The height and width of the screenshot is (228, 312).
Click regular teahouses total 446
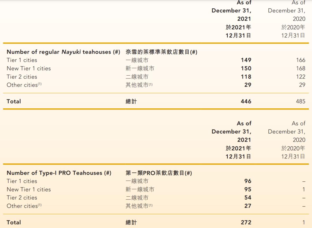click(246, 101)
